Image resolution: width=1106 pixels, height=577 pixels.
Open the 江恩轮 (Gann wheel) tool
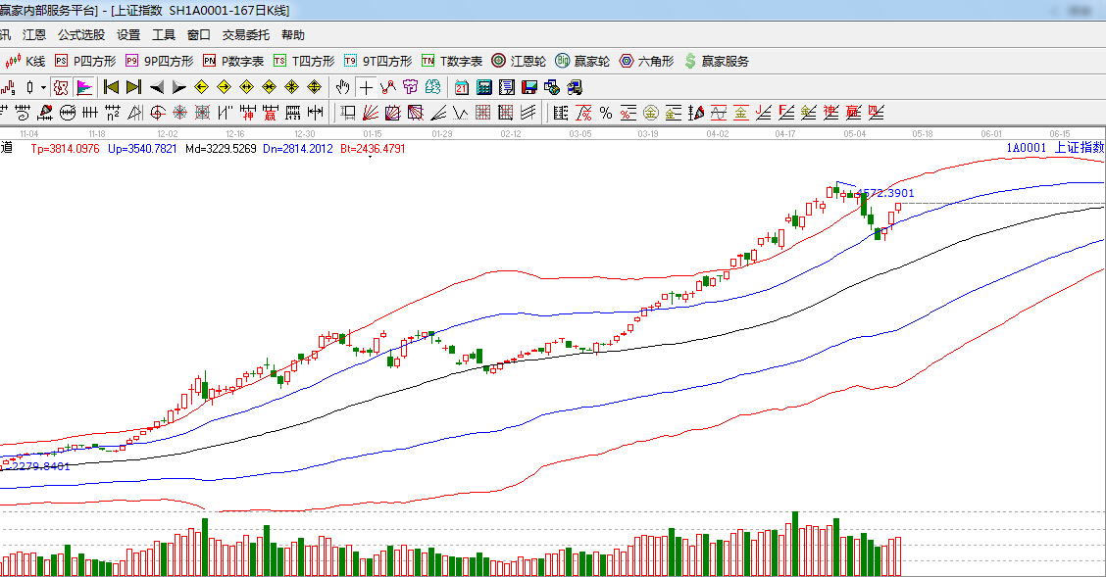519,61
